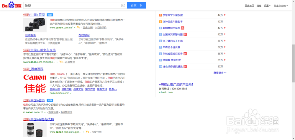Open 品牌介绍 baike section
Screen dimensions: 295x140
click(x=55, y=89)
